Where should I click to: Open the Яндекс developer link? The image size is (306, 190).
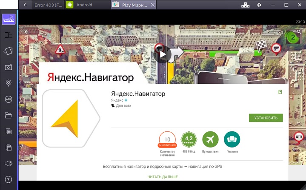click(x=117, y=100)
